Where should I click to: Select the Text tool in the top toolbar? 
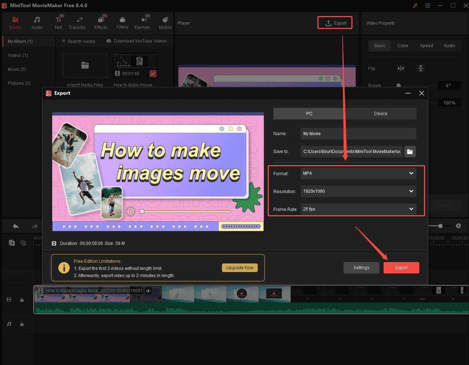58,22
